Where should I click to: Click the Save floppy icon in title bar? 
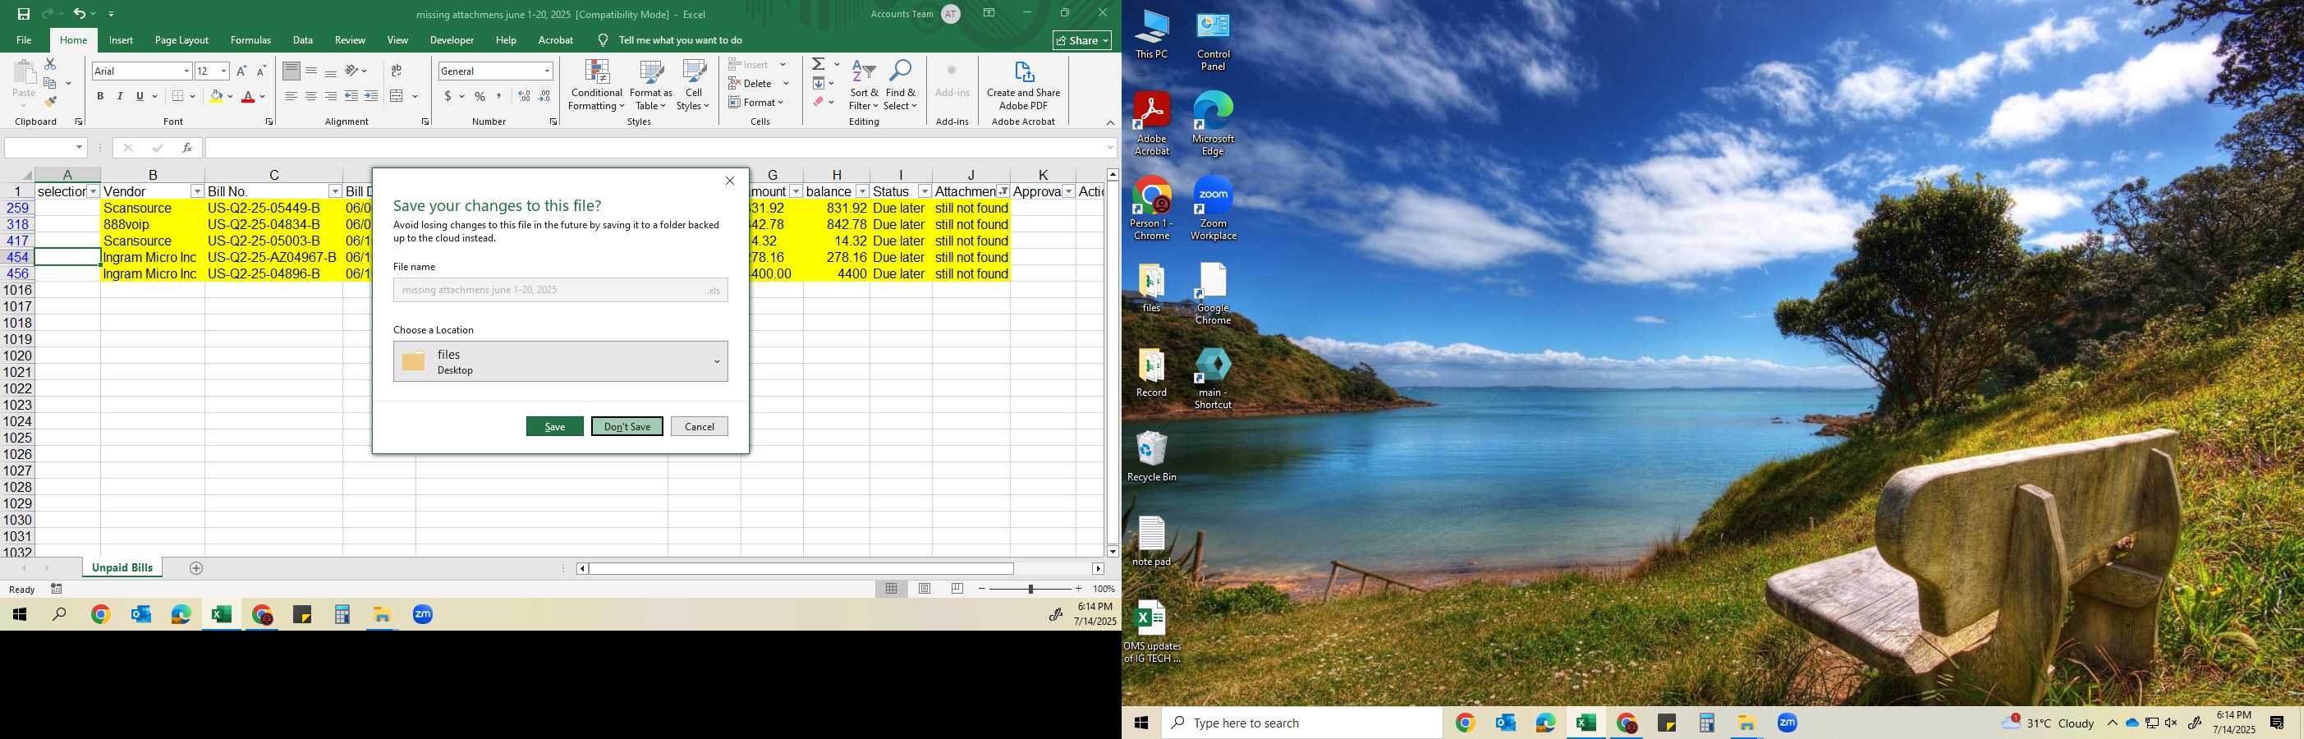click(x=23, y=13)
